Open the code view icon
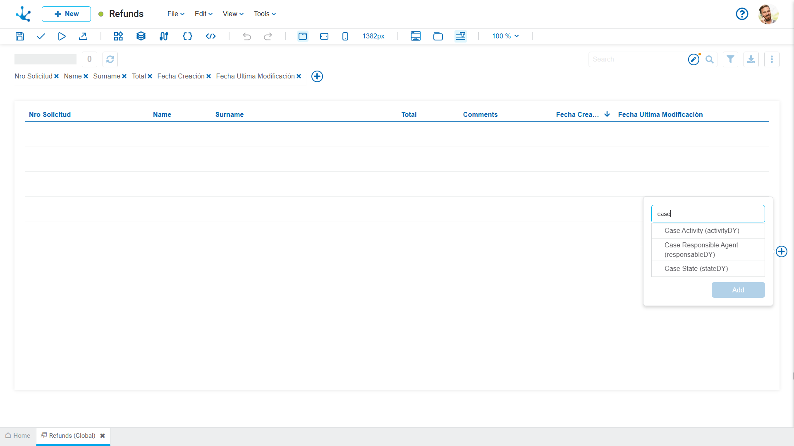Image resolution: width=794 pixels, height=446 pixels. point(210,36)
